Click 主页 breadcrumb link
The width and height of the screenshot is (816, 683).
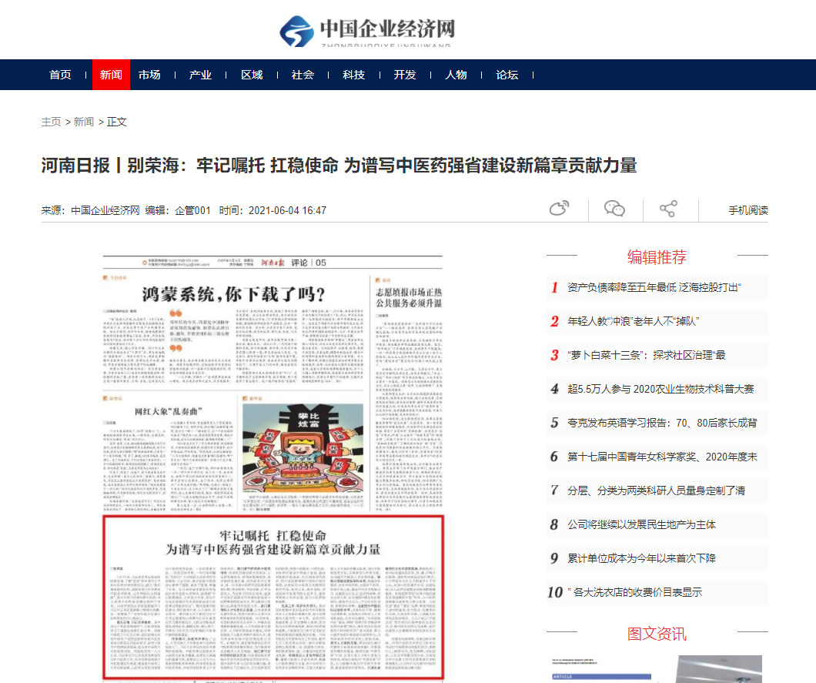pos(51,122)
